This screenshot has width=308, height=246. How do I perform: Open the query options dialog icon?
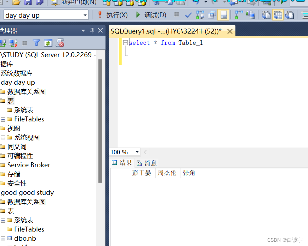[x=212, y=15]
